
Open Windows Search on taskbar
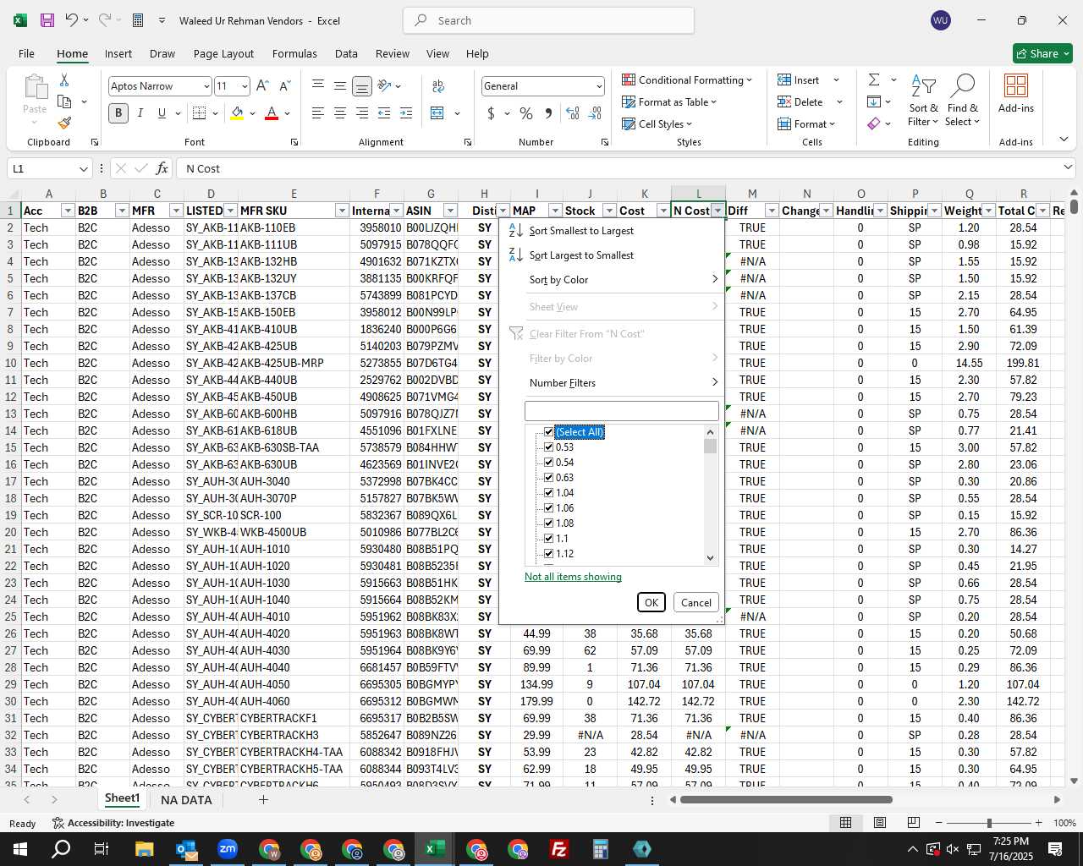(61, 849)
